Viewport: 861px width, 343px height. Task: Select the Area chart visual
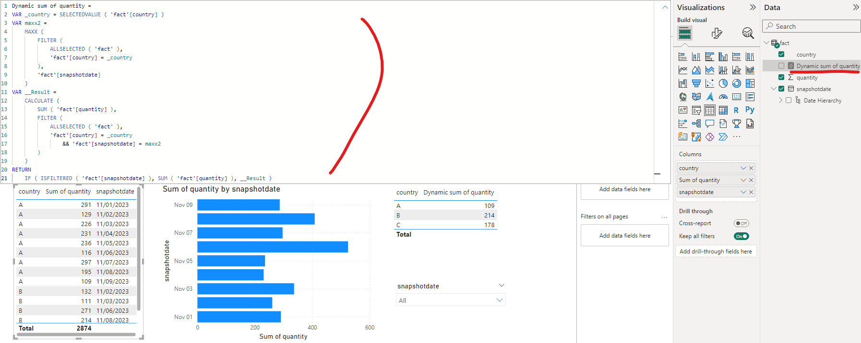[696, 70]
